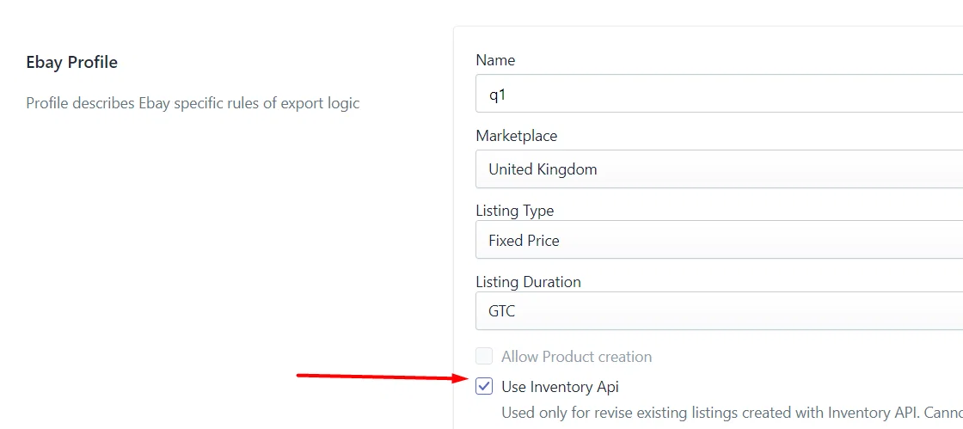
Task: Click the Listing Duration field label
Action: [x=528, y=282]
